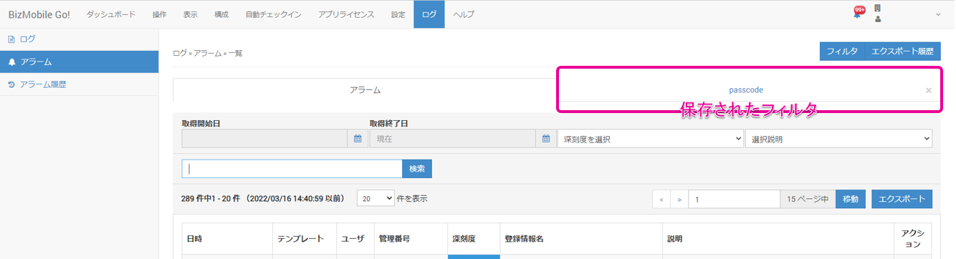Open the 構成 menu
956x259 pixels.
coord(221,14)
